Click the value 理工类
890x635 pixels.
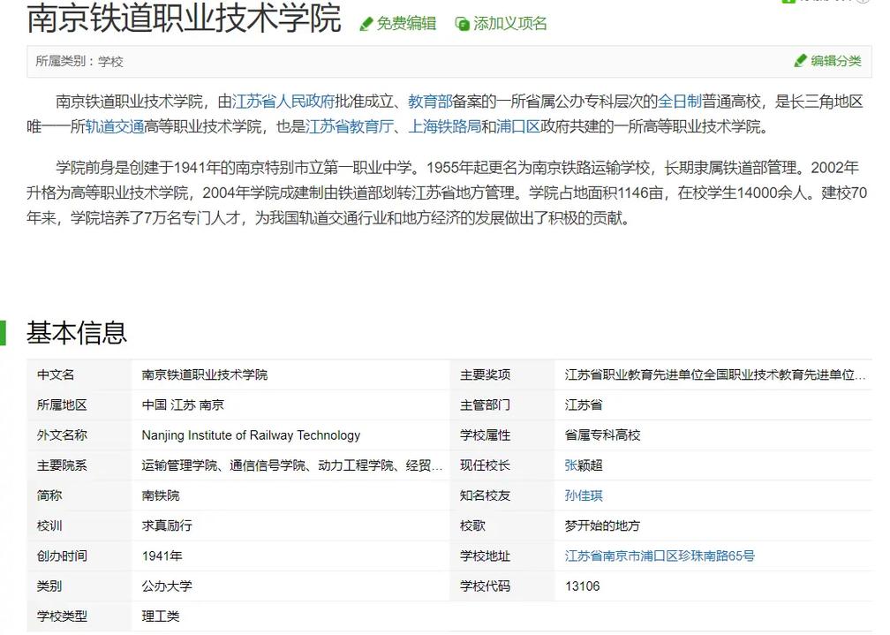[161, 616]
